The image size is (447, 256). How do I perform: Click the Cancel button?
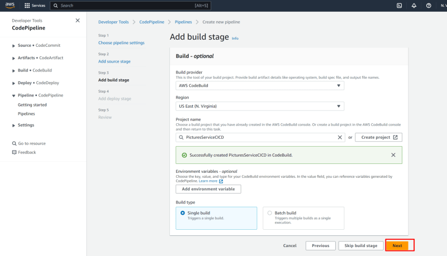[x=289, y=245]
